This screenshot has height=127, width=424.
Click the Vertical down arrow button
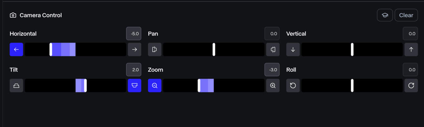(293, 49)
